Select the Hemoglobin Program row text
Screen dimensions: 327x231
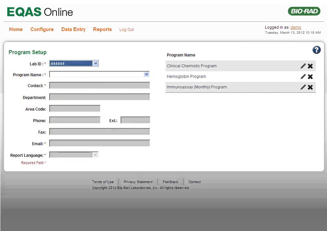point(186,77)
